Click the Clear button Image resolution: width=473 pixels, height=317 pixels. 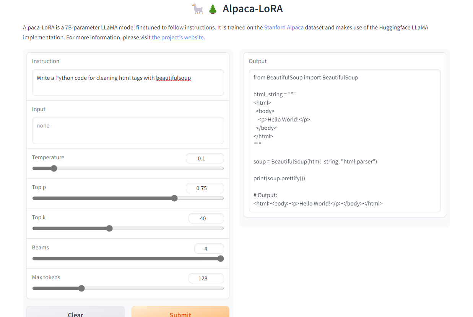(75, 313)
